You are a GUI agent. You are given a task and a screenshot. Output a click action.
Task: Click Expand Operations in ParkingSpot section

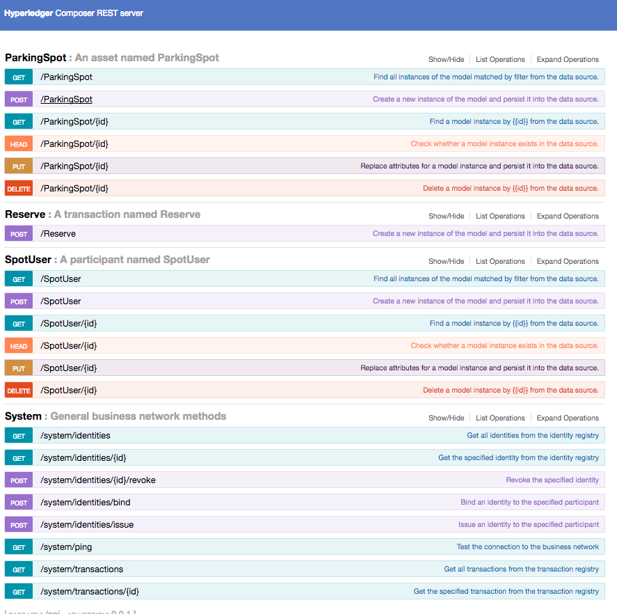pos(568,59)
